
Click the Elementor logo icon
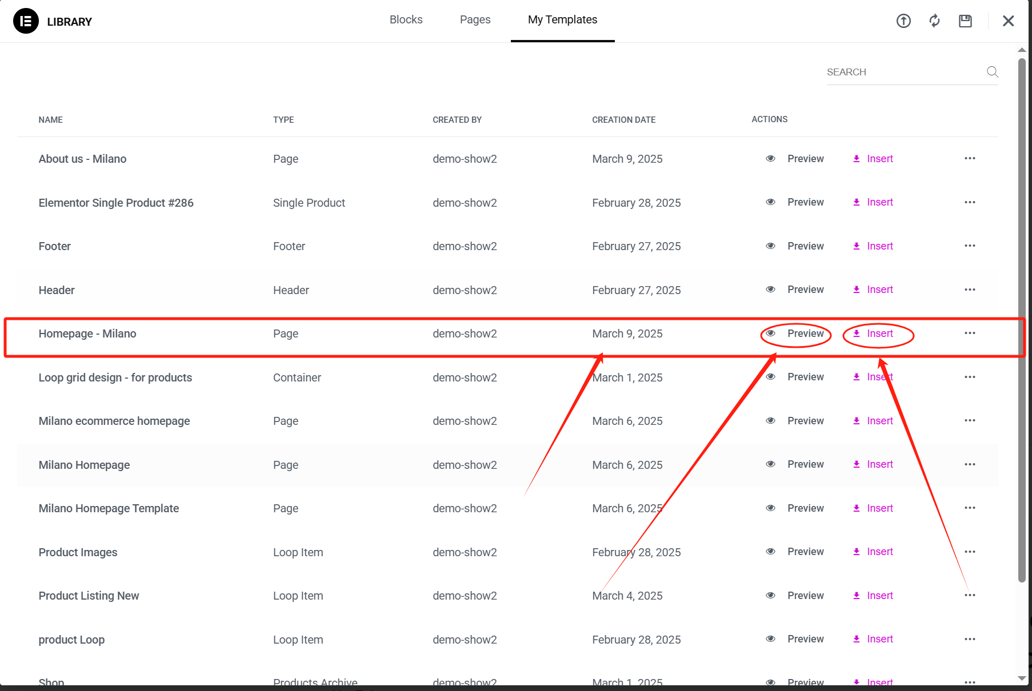pyautogui.click(x=26, y=21)
